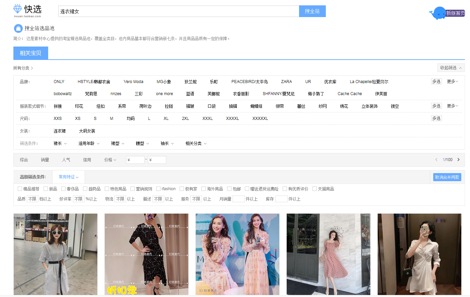Click the 搜全站 search button
The image size is (470, 297).
click(312, 11)
